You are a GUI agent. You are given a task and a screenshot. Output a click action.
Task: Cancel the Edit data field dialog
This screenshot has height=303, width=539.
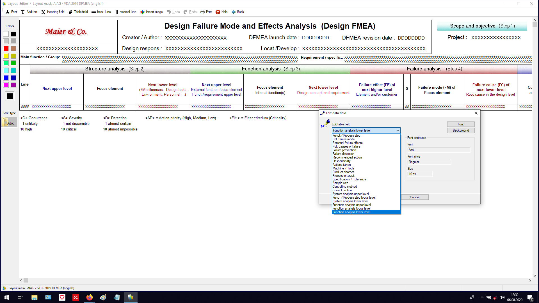(414, 197)
